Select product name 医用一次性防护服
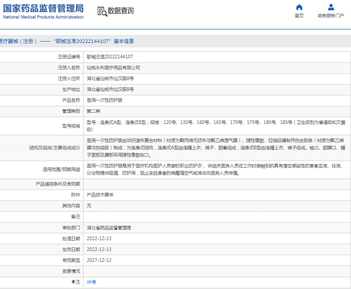This screenshot has height=289, width=351. click(x=104, y=100)
